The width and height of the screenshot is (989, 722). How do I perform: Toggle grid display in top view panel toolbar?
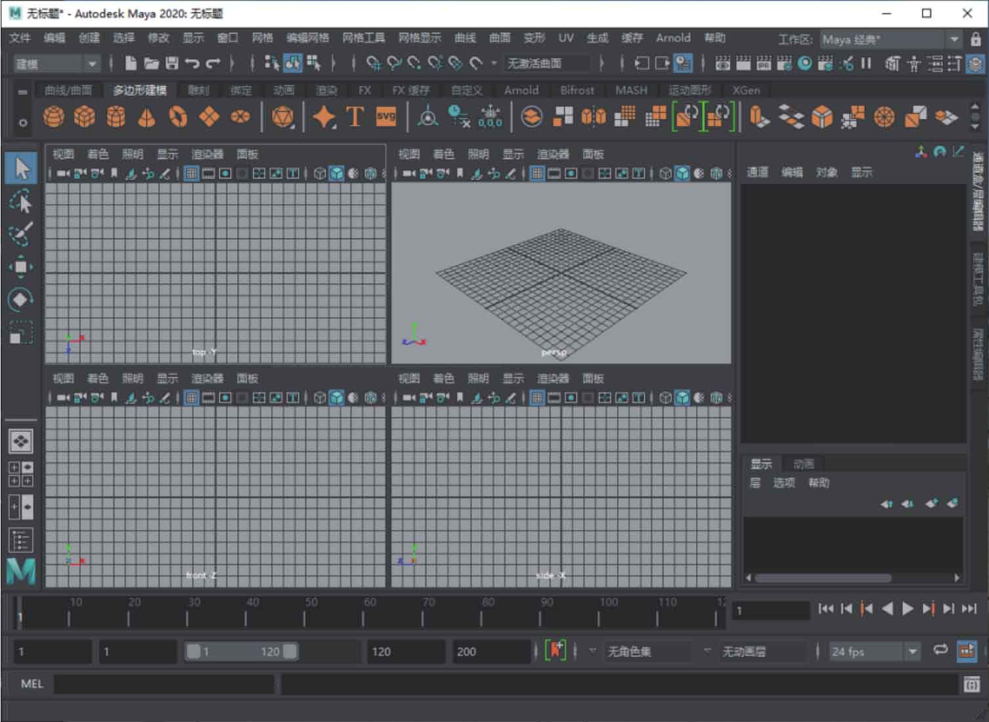190,173
